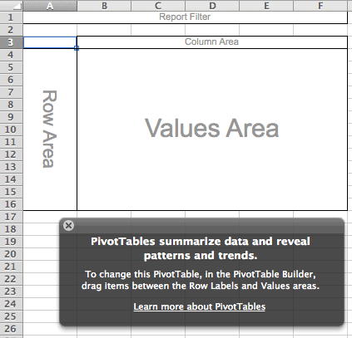Screen dimensions: 352x338
Task: Select column C header
Action: pos(158,6)
